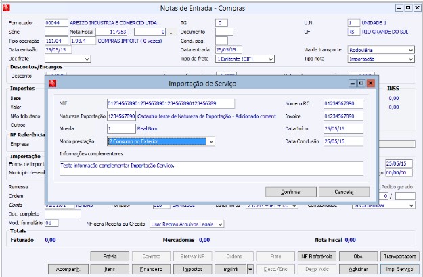Click the Cancelar button
Viewport: 423px width, 277px height.
tap(344, 192)
